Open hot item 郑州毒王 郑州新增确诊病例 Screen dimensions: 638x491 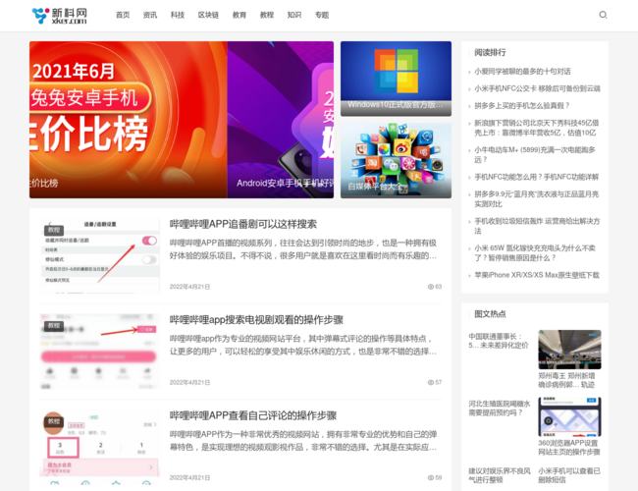click(566, 380)
